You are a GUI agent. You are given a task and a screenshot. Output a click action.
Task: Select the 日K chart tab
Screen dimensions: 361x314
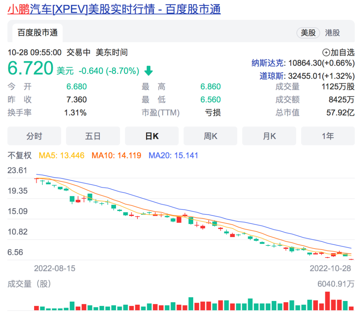[152, 136]
